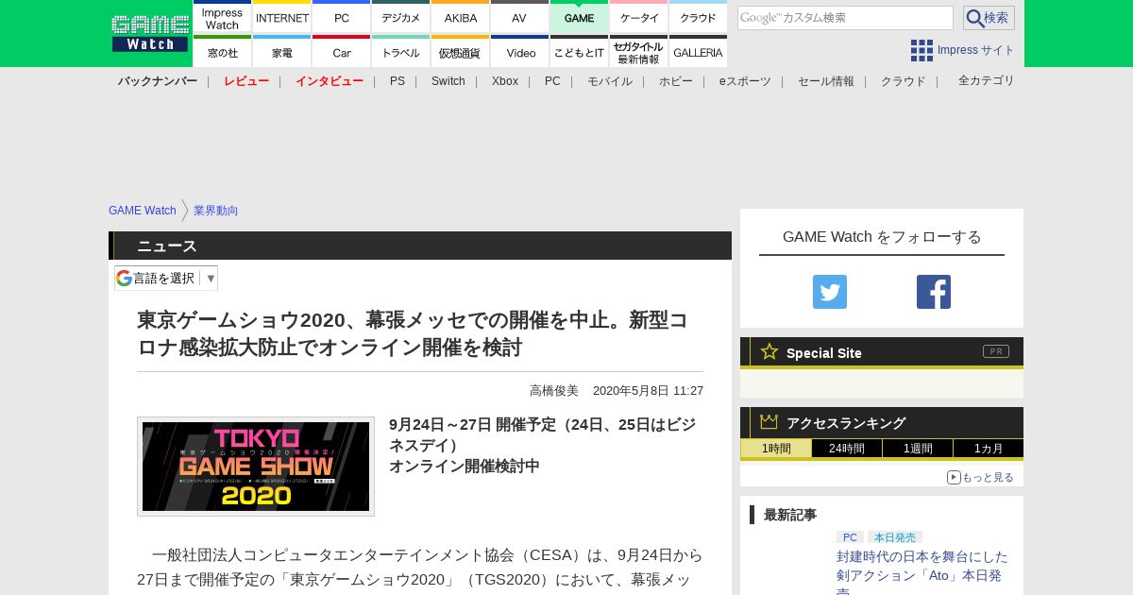Click the star icon beside Special Site

coord(769,351)
